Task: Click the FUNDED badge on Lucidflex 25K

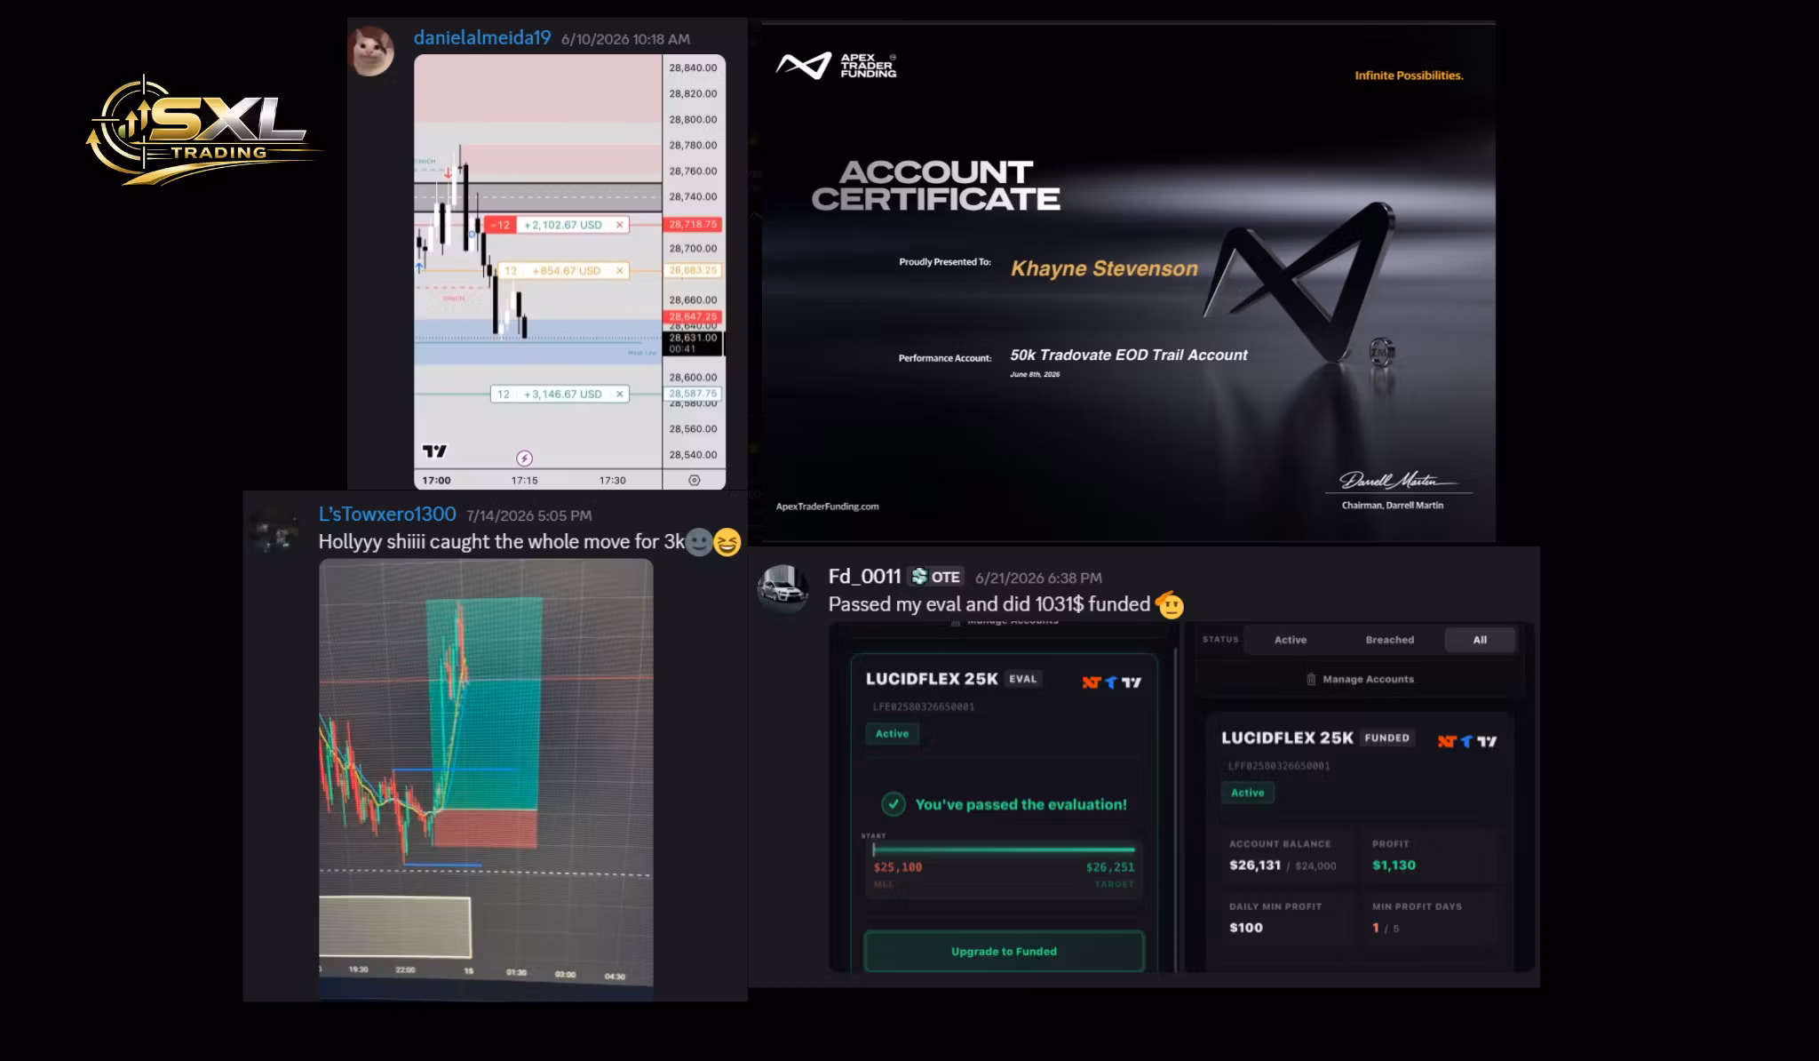Action: coord(1387,738)
